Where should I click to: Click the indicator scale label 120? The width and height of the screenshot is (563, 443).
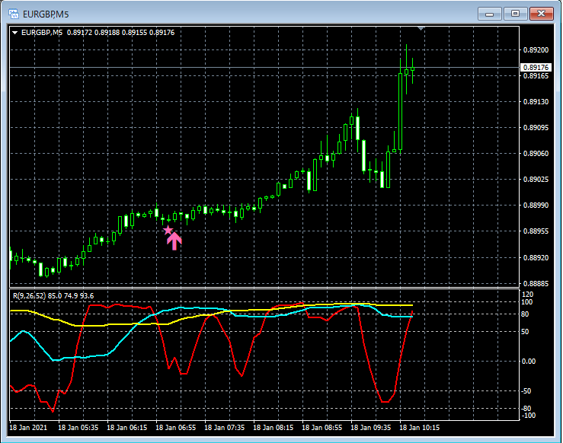click(x=527, y=295)
